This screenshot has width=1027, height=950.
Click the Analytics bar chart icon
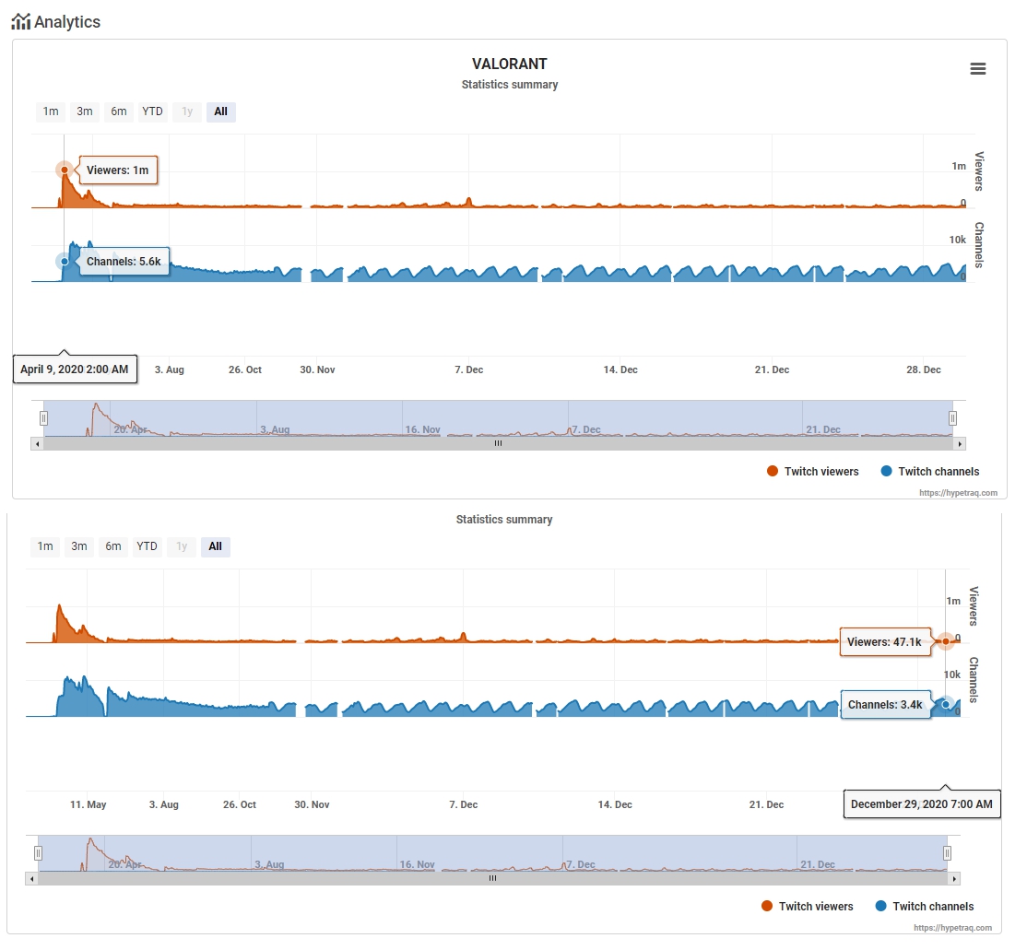click(20, 21)
